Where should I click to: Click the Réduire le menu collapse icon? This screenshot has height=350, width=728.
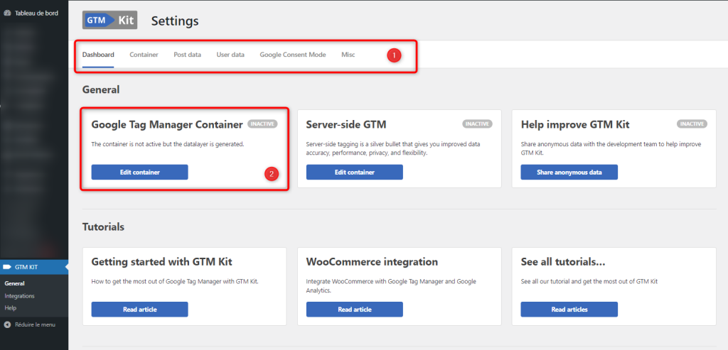[x=7, y=324]
